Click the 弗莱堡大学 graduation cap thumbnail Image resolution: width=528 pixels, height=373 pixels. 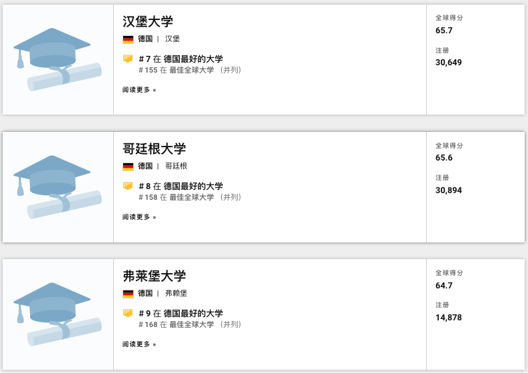coord(58,314)
